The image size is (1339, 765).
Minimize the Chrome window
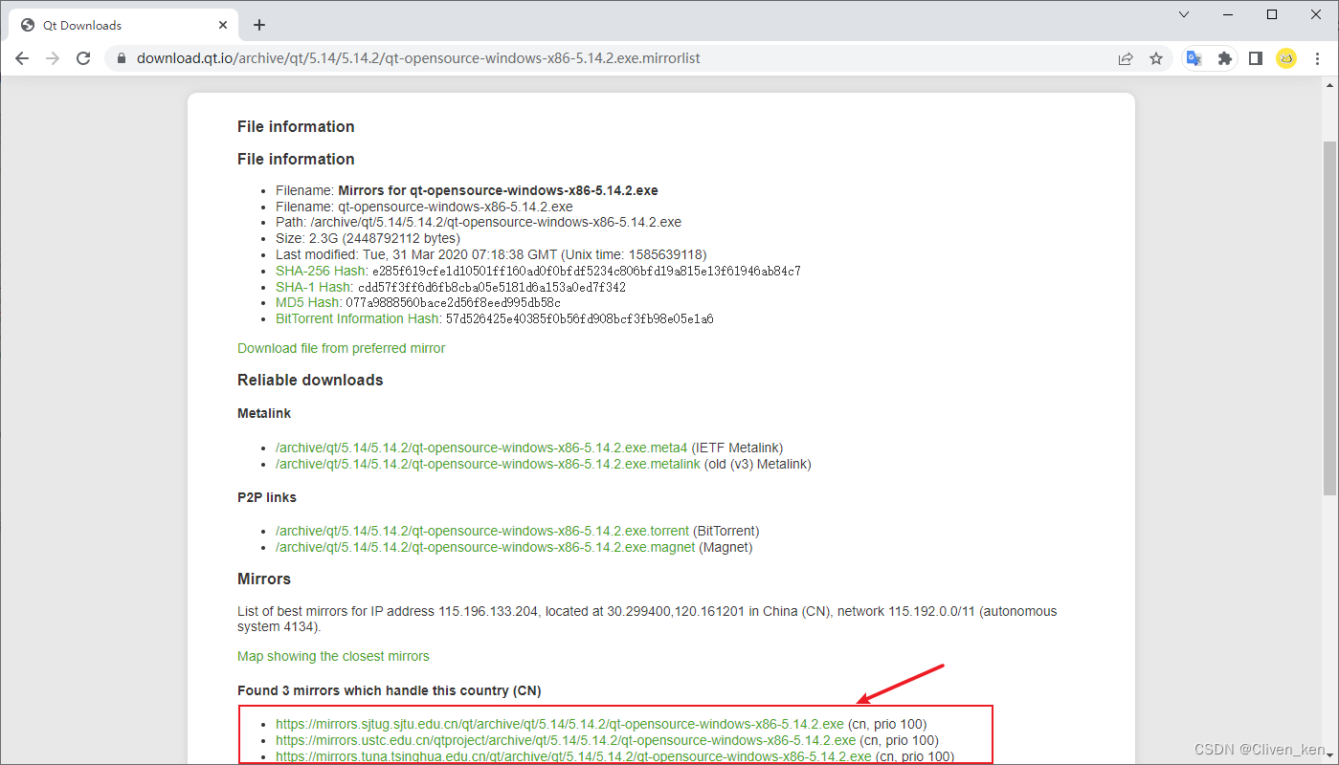[1228, 14]
